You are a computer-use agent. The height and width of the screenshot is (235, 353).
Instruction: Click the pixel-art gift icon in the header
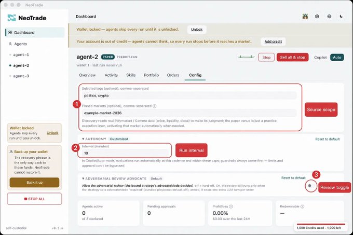click(305, 16)
